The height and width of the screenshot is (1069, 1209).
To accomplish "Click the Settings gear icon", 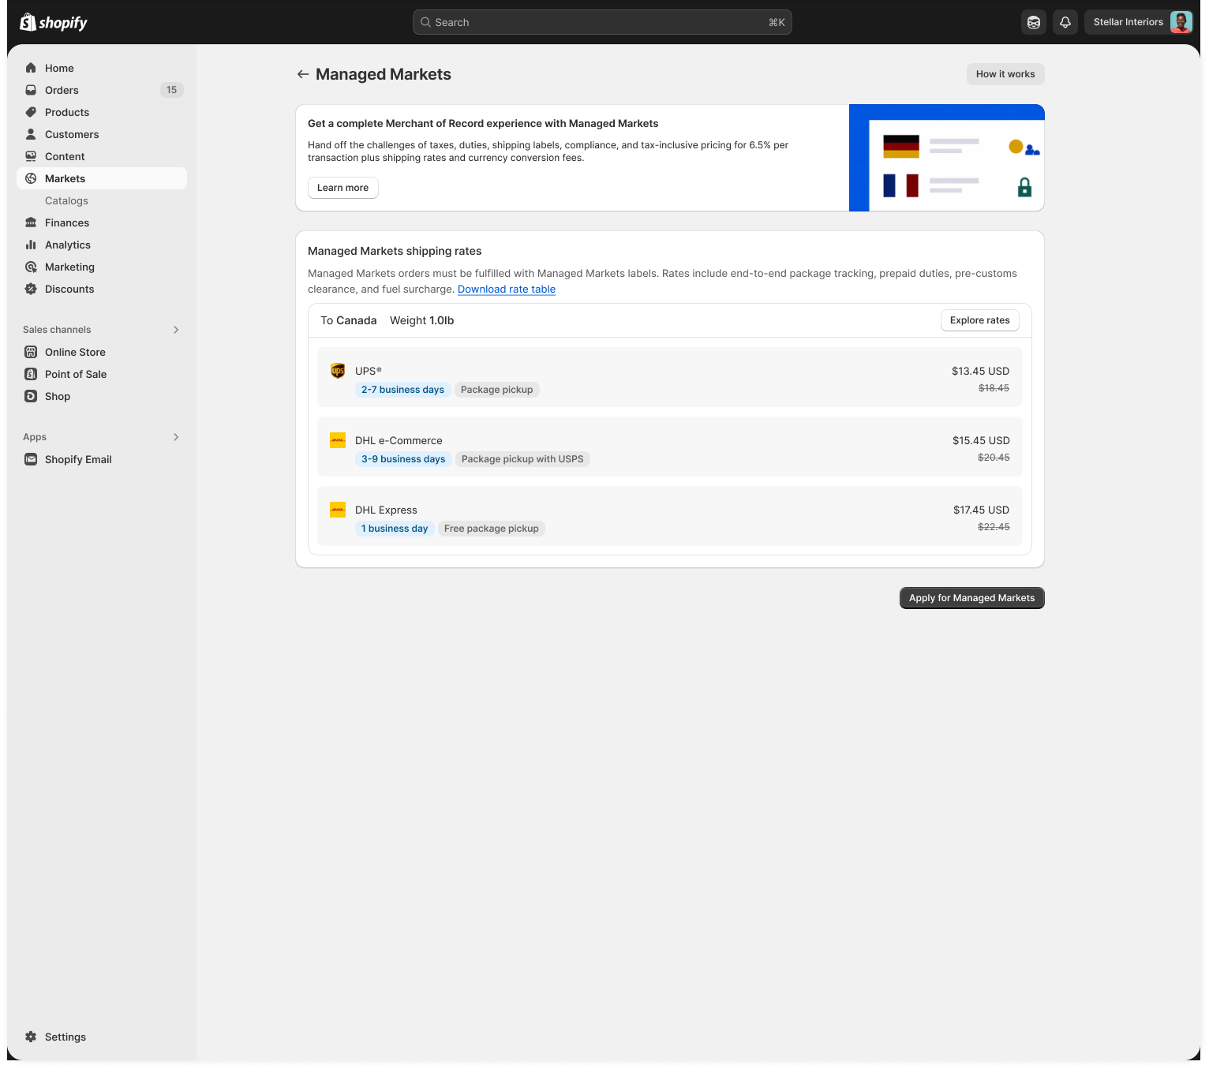I will point(31,1037).
